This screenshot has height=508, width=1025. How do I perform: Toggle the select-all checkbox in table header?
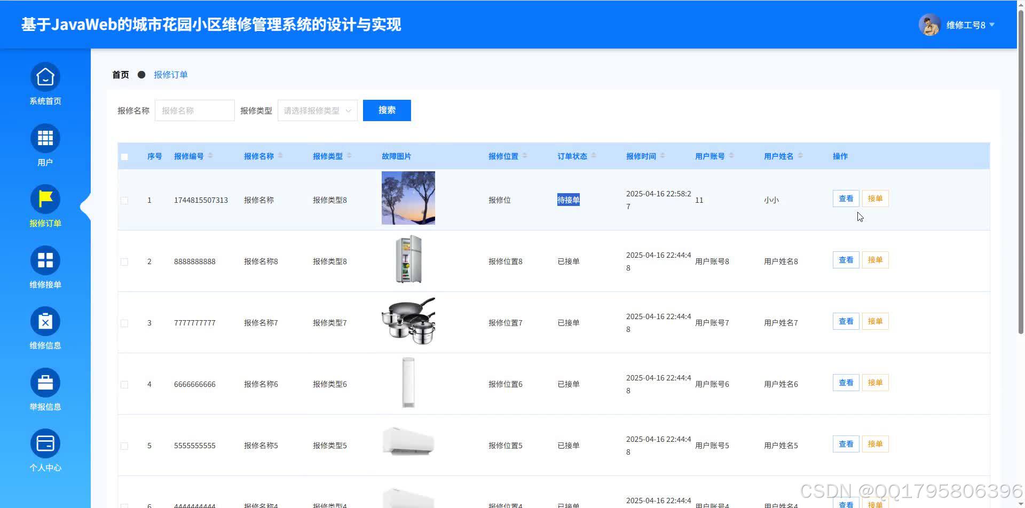[x=124, y=156]
